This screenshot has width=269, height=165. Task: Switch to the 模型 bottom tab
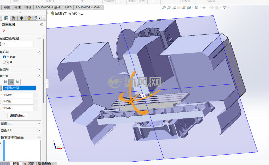click(16, 163)
